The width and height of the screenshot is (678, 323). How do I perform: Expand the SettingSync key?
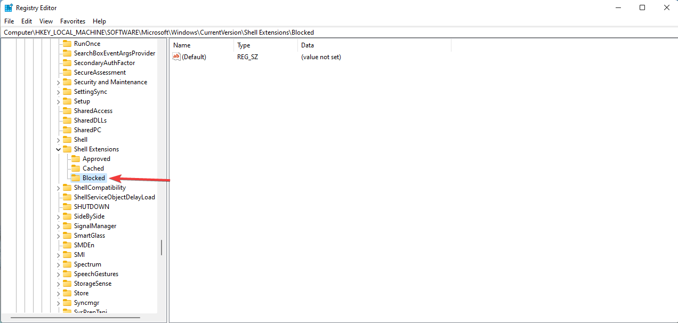pyautogui.click(x=58, y=92)
